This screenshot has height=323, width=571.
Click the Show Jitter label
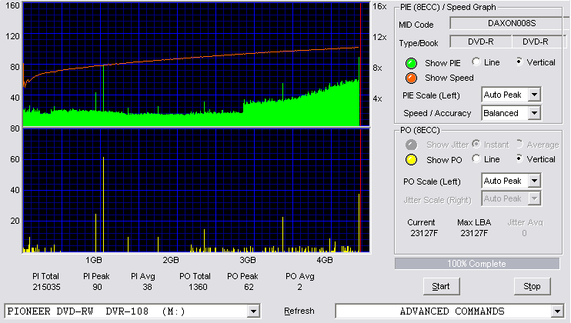448,145
